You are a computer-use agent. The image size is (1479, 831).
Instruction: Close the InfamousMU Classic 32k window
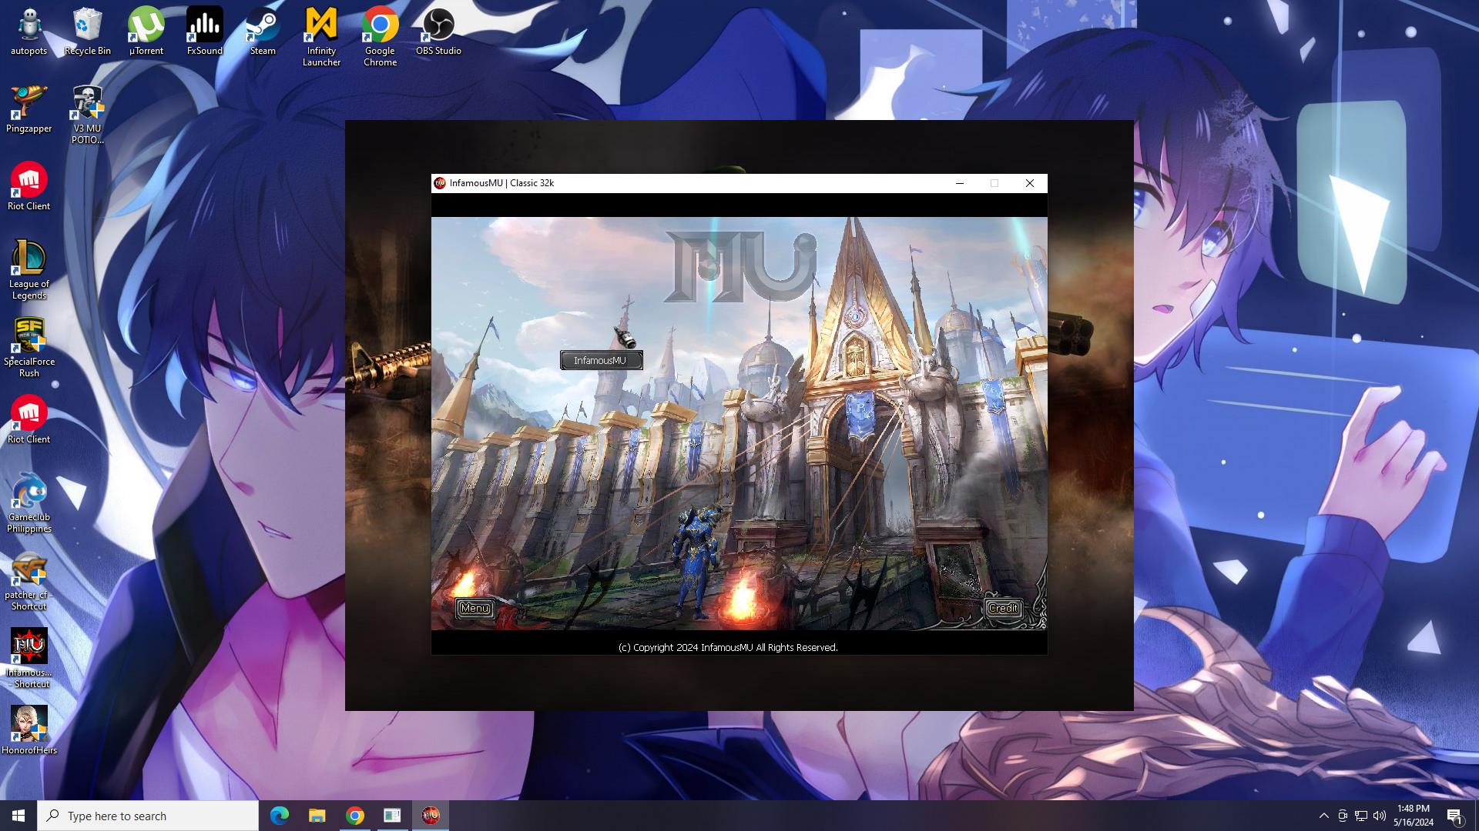pyautogui.click(x=1030, y=183)
